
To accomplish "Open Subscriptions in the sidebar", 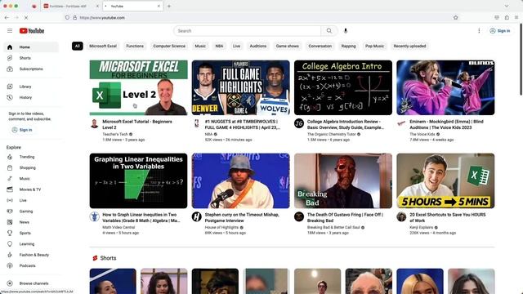I will click(x=31, y=69).
